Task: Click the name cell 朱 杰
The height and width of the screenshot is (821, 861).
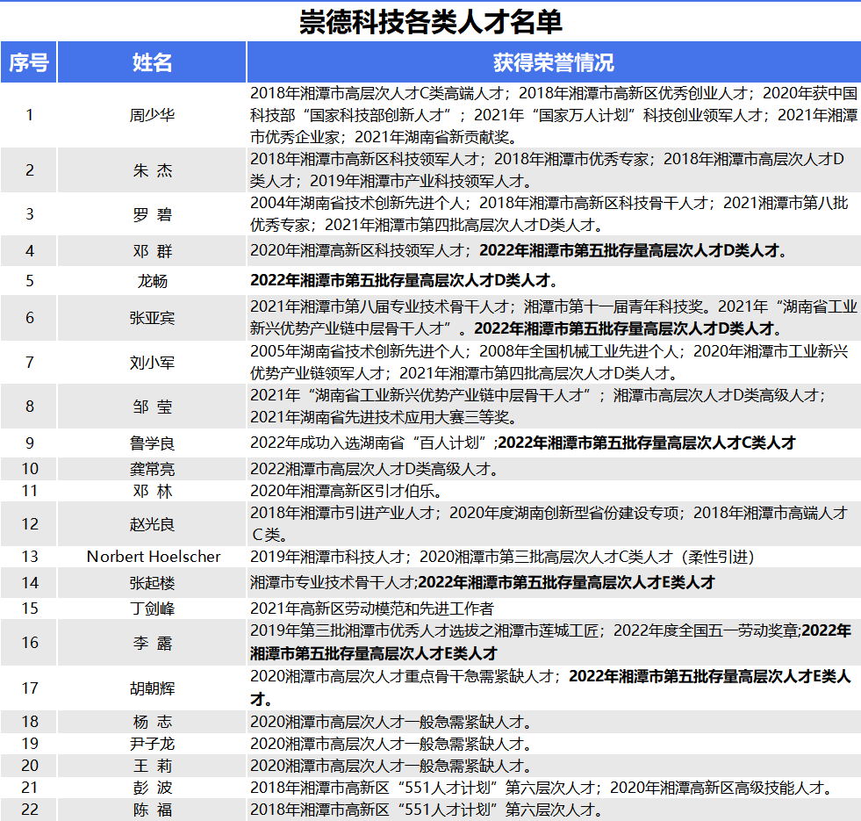Action: click(x=152, y=170)
